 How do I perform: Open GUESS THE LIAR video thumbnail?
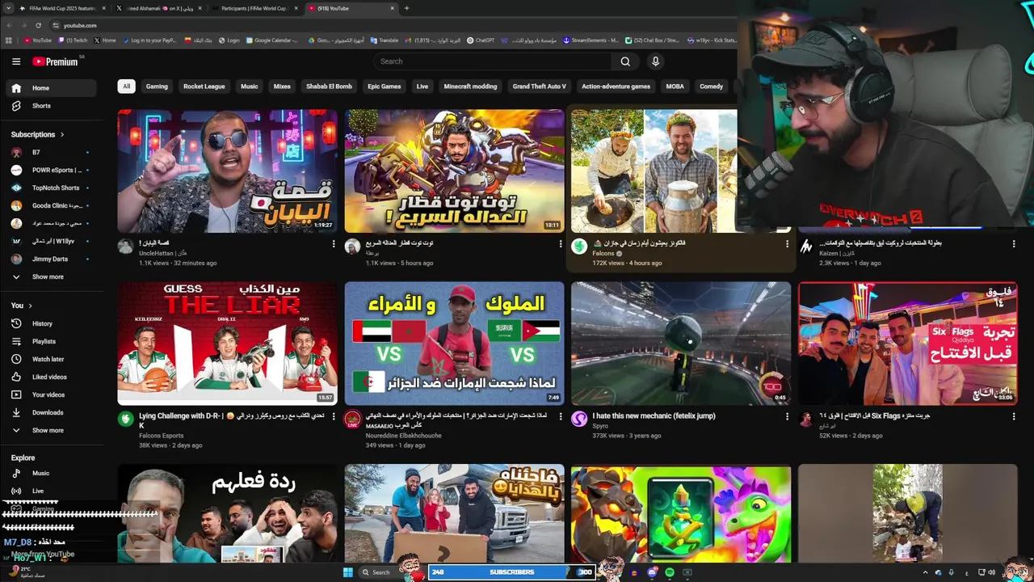pyautogui.click(x=228, y=344)
